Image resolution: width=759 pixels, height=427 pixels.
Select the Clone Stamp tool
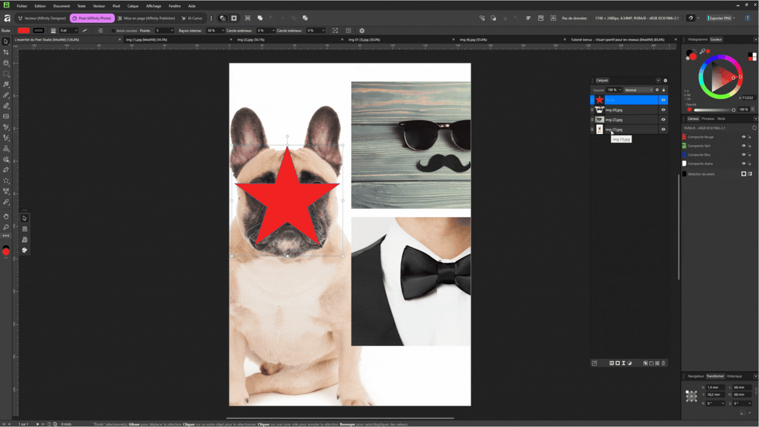(6, 149)
